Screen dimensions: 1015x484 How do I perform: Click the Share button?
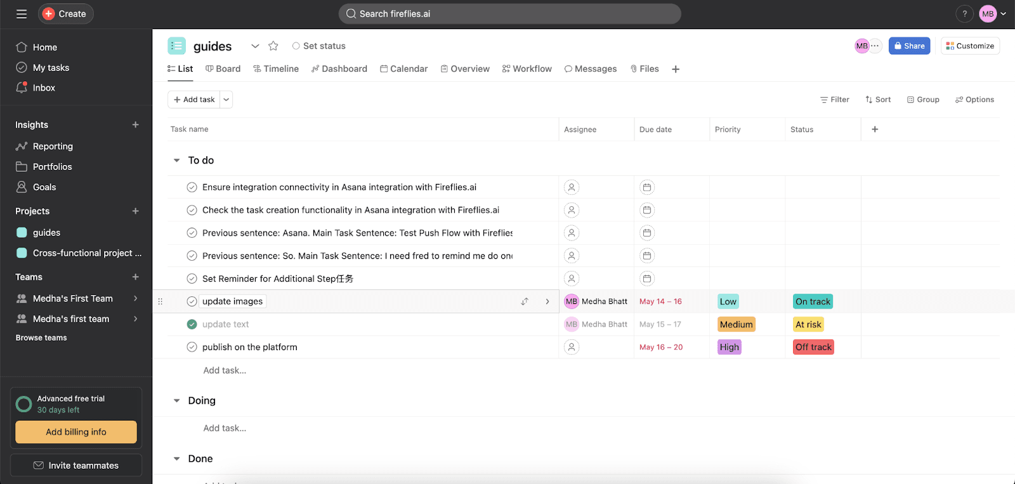point(909,46)
